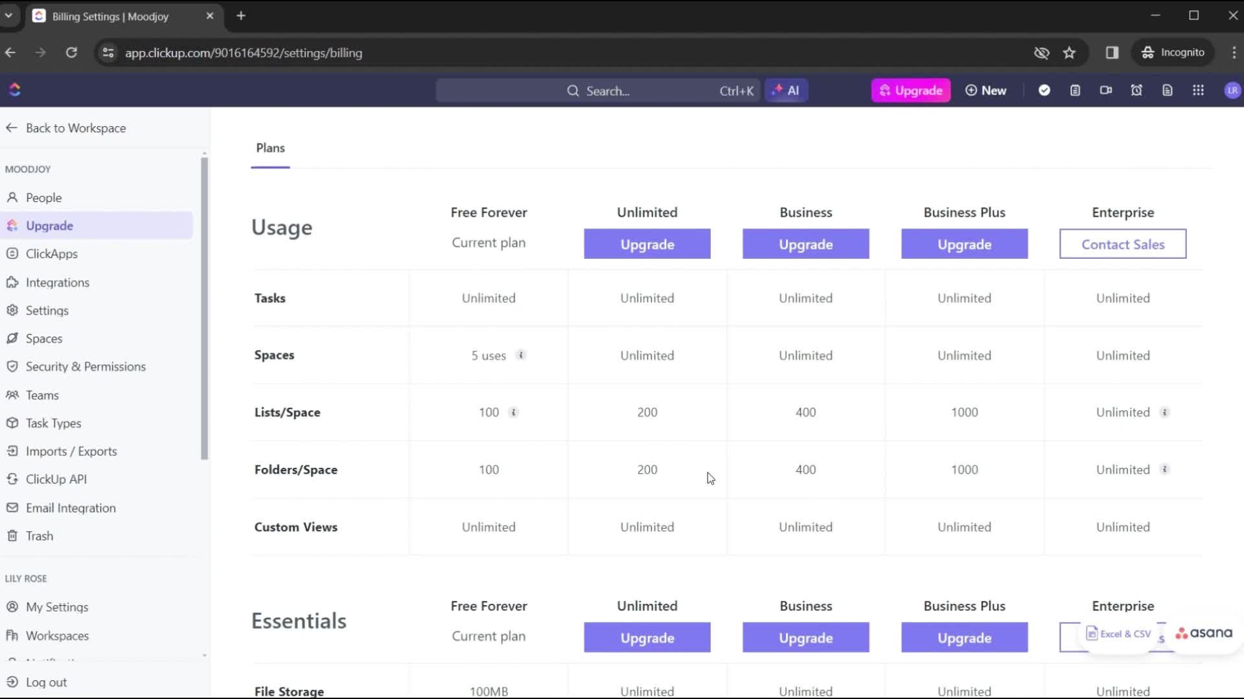The image size is (1244, 699).
Task: Open a new browser tab
Action: pos(241,16)
